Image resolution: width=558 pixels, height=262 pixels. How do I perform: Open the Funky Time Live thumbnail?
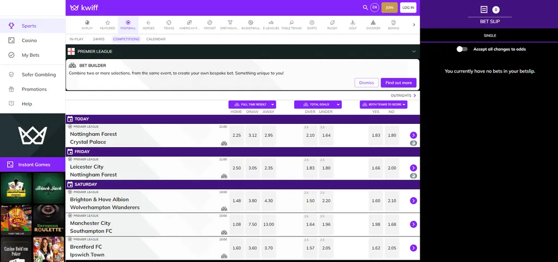point(16,220)
